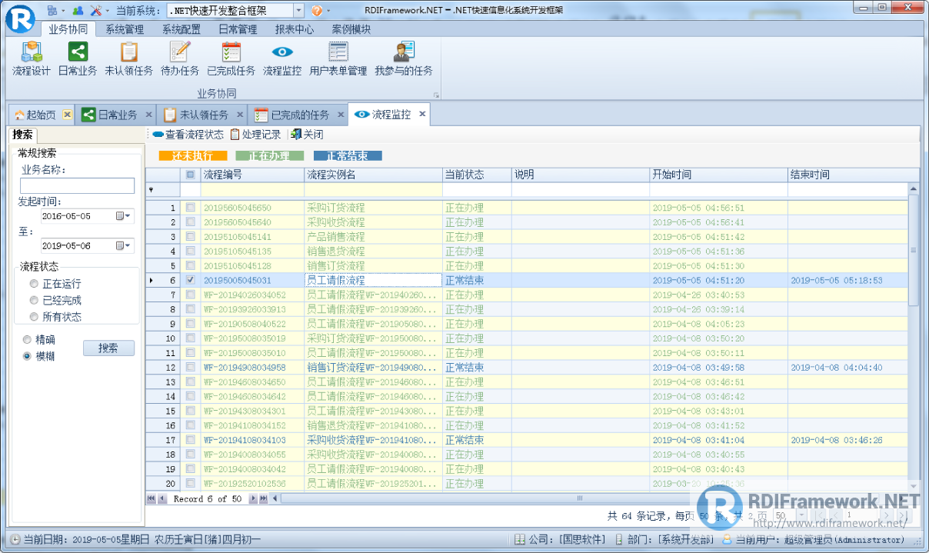Image resolution: width=929 pixels, height=553 pixels.
Task: Switch to the 已完成的任务 document tab
Action: click(x=298, y=115)
